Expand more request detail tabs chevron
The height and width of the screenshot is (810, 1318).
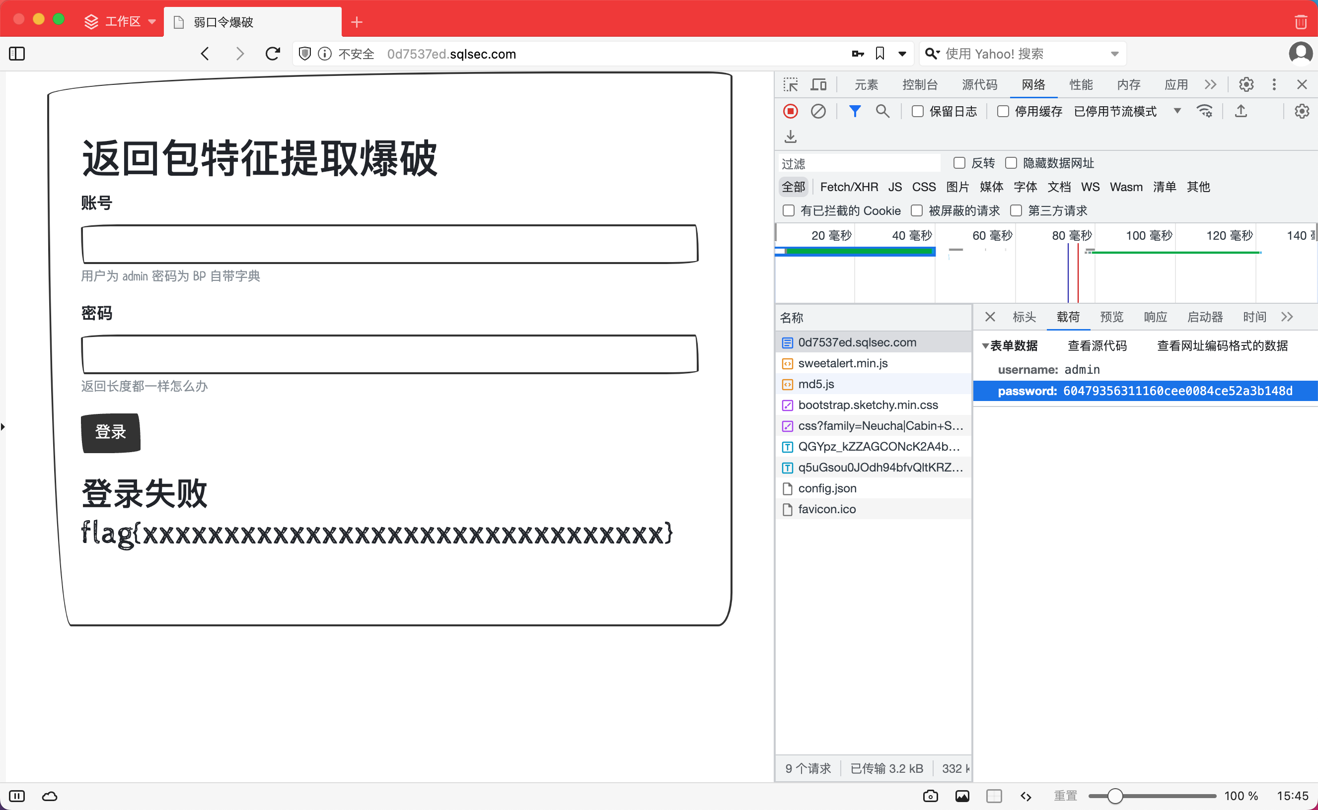(1287, 317)
